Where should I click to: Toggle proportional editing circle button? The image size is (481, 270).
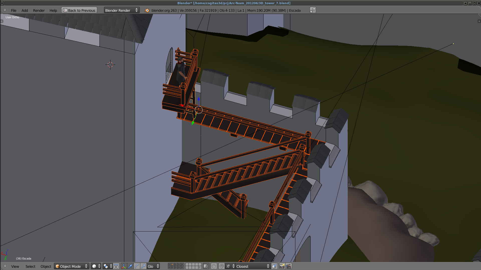(214, 266)
